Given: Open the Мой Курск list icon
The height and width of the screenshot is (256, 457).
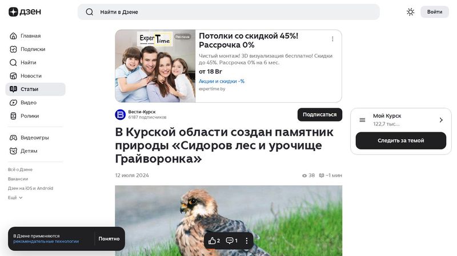Looking at the screenshot, I should click(x=362, y=120).
